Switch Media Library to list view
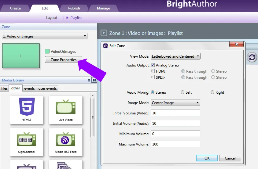Viewport: 258px width, 169px height. [x=89, y=80]
